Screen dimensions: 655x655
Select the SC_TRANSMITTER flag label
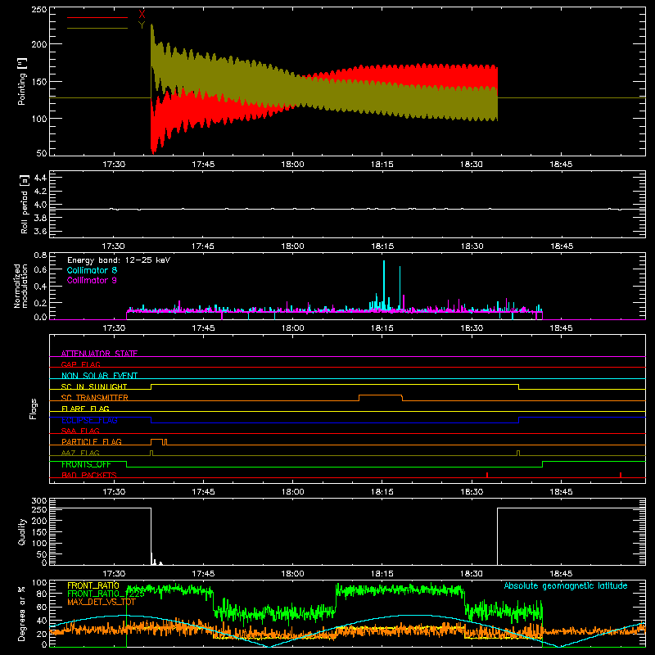point(95,397)
